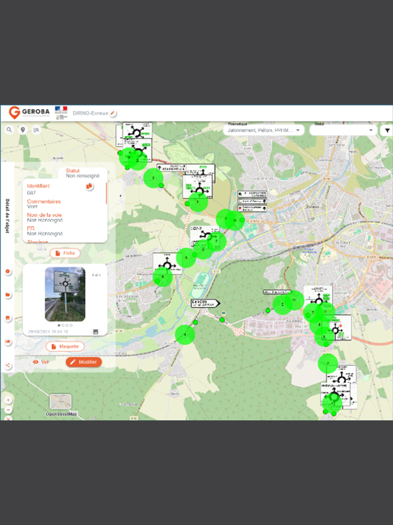Open the folder icon in the left sidebar
This screenshot has height=525, width=393.
click(7, 295)
